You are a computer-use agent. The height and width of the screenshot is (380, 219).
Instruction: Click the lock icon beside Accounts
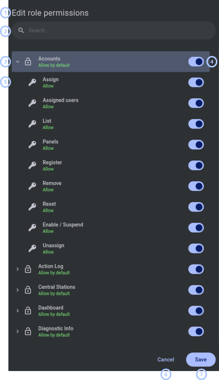(28, 62)
